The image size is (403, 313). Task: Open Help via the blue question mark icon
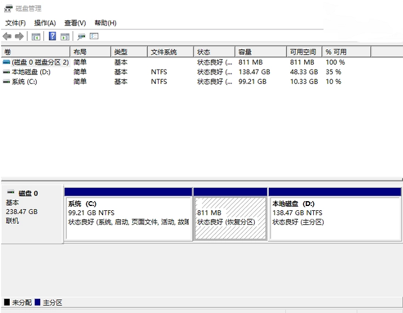click(53, 37)
